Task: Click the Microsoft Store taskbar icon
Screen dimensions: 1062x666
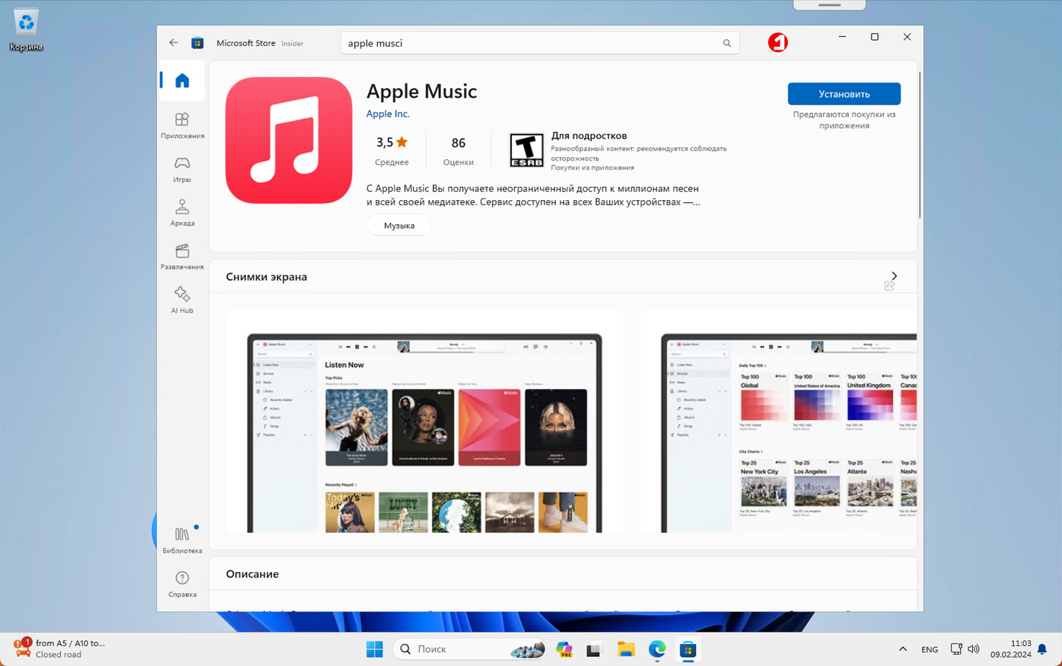Action: click(x=688, y=649)
